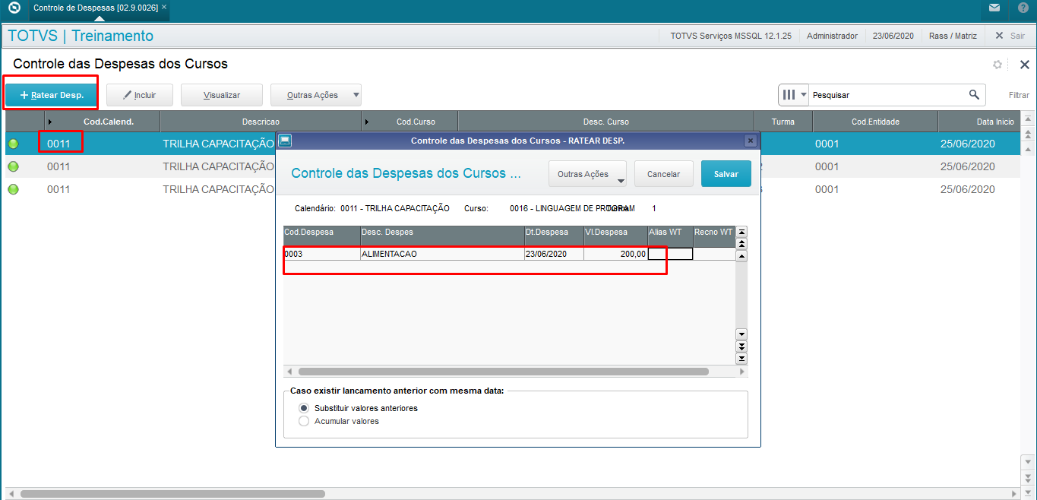Viewport: 1037px width, 500px height.
Task: Click the arrow marker before Cod.Calend. header
Action: 50,122
